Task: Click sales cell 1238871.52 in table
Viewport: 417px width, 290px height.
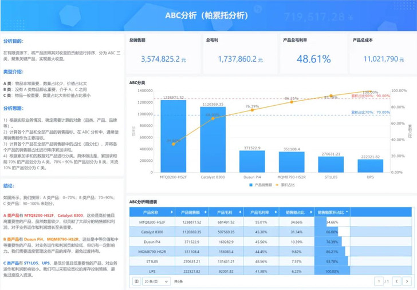Action: pos(192,222)
